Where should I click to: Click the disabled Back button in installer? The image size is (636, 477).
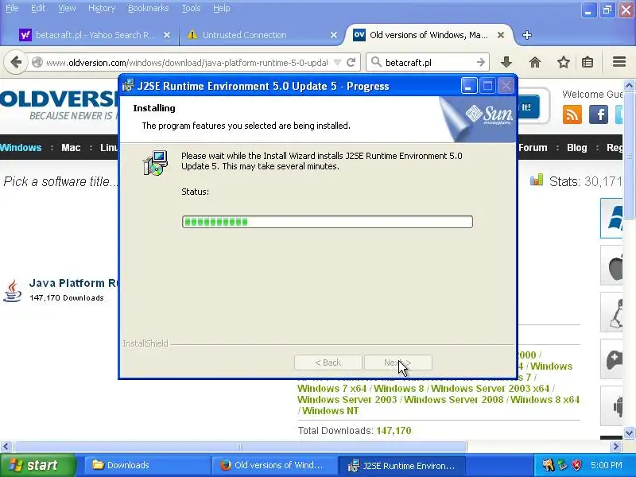(x=328, y=363)
